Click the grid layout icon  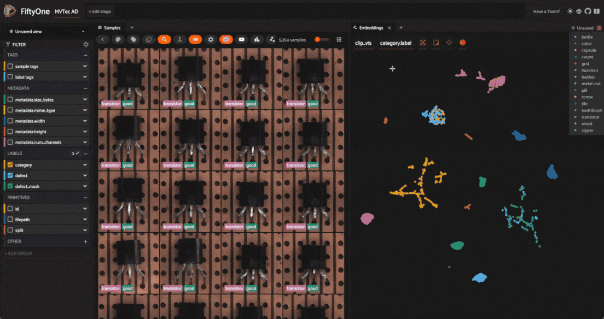click(x=339, y=39)
